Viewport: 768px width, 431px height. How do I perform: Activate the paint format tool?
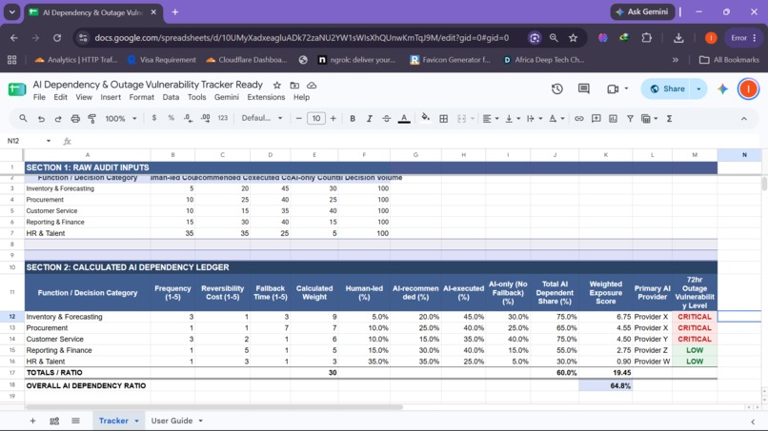(91, 118)
